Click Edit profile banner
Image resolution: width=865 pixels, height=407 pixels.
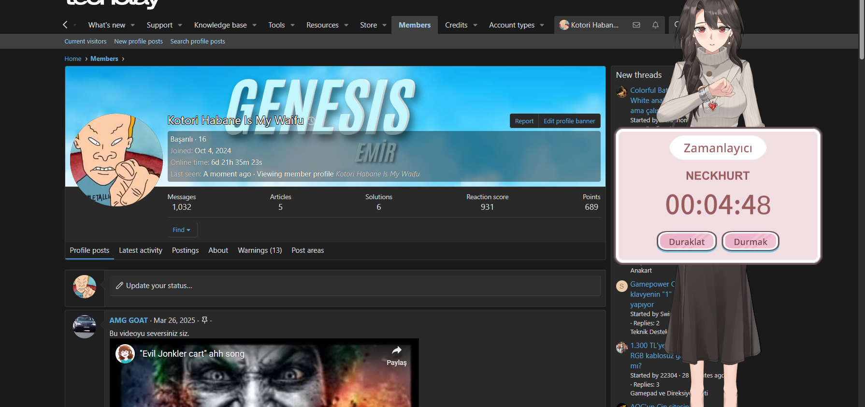[569, 121]
